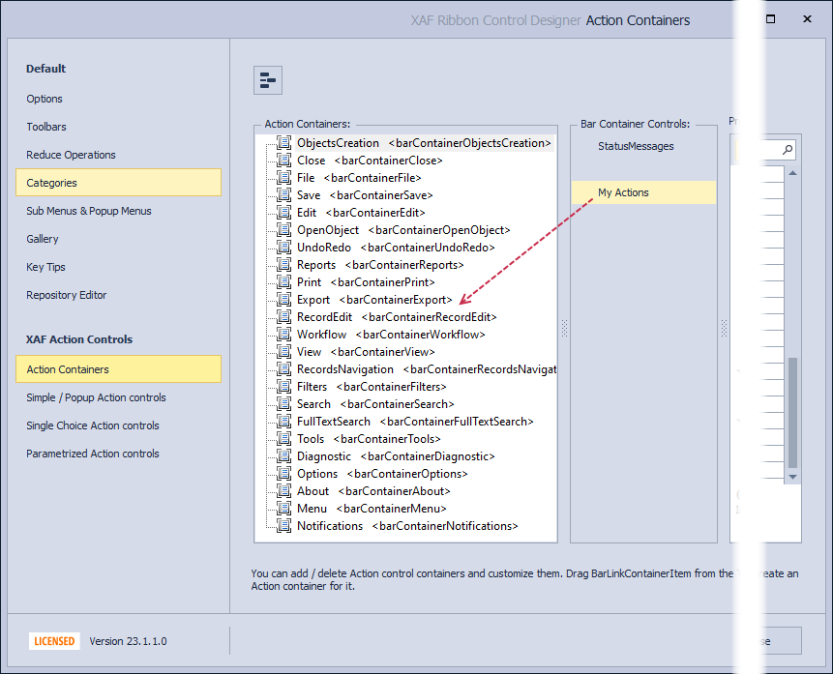Viewport: 833px width, 674px height.
Task: Select Print <barContainerPrint> row
Action: pos(366,282)
